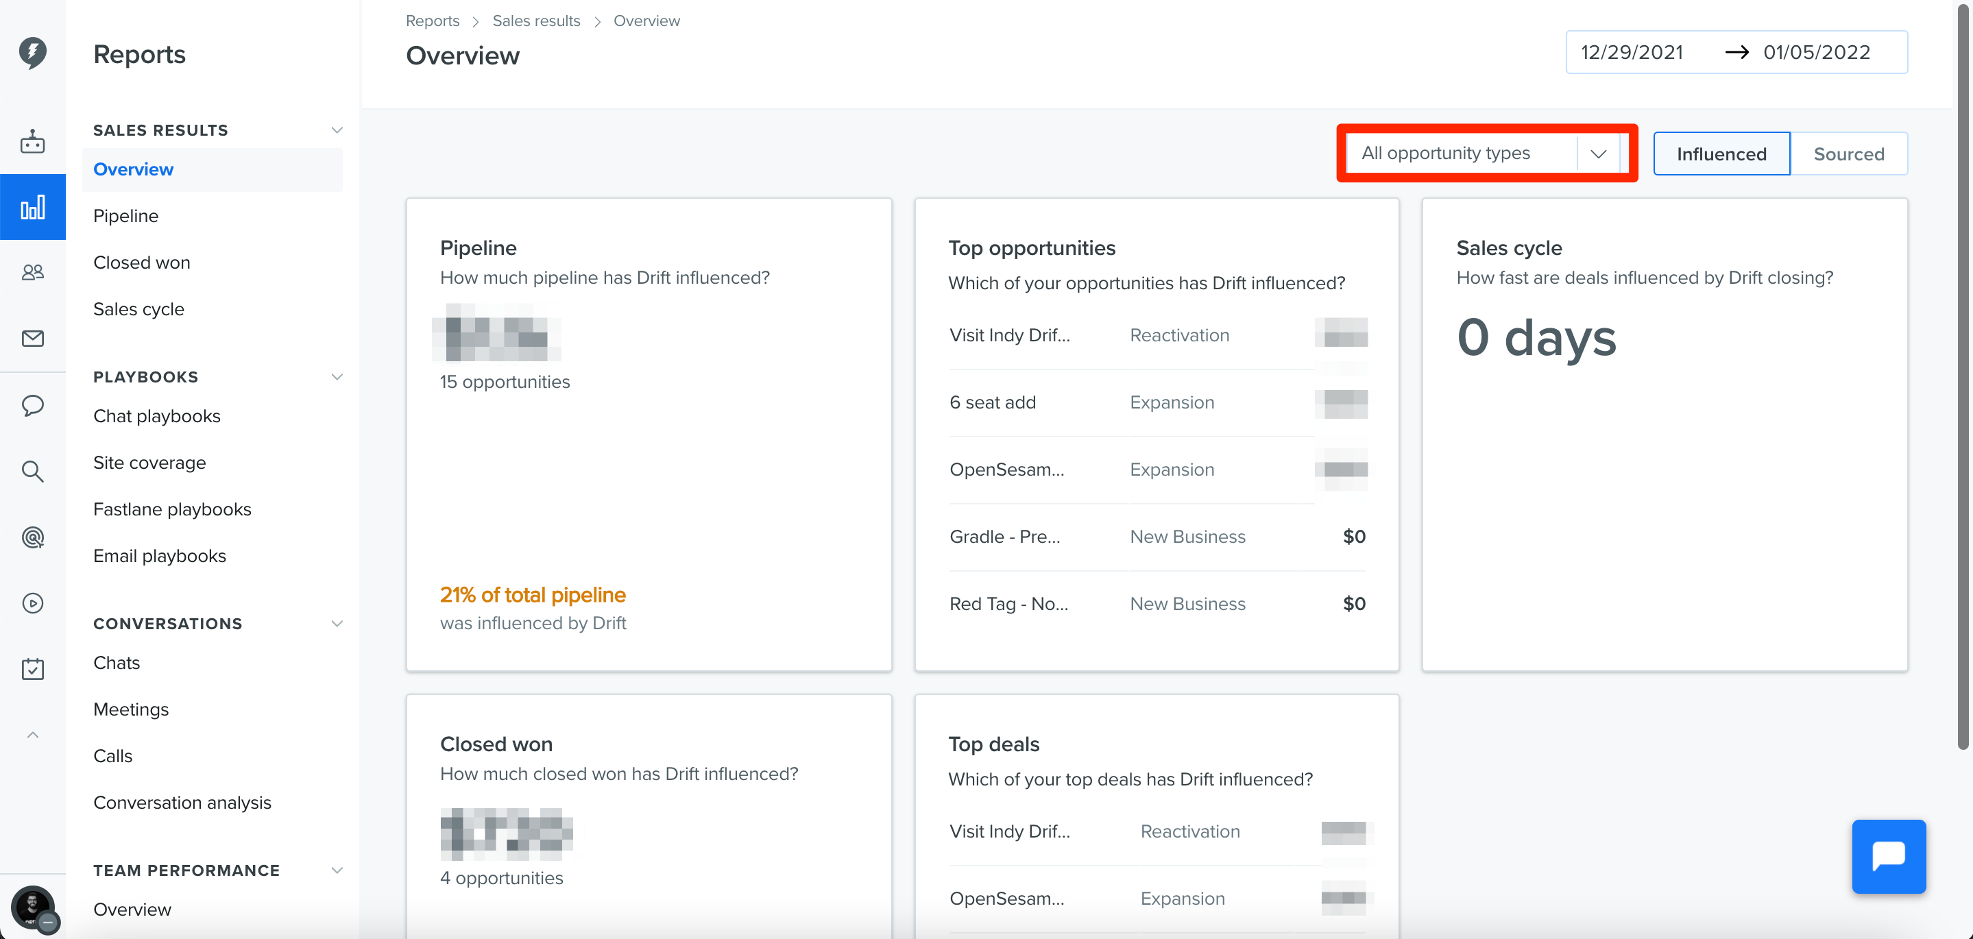Click the vertical page scrollbar
Screen dimensions: 1973x939
pos(1962,376)
